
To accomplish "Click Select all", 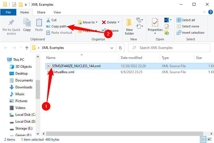I will click(x=186, y=20).
